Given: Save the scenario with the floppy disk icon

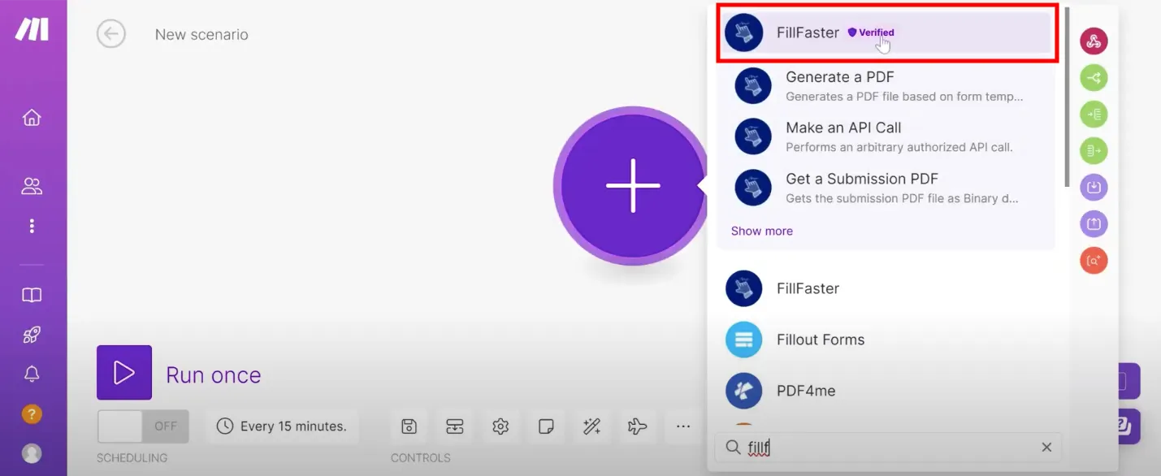Looking at the screenshot, I should [x=409, y=426].
